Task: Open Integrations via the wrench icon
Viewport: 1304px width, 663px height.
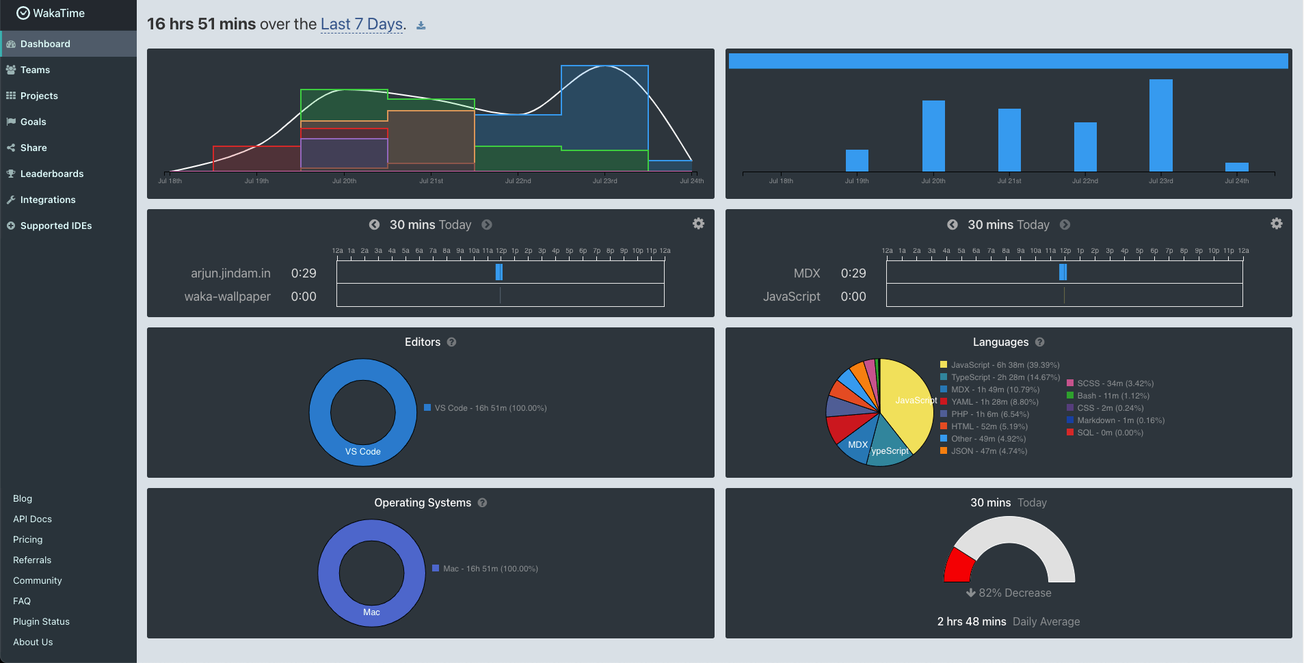Action: [x=10, y=199]
